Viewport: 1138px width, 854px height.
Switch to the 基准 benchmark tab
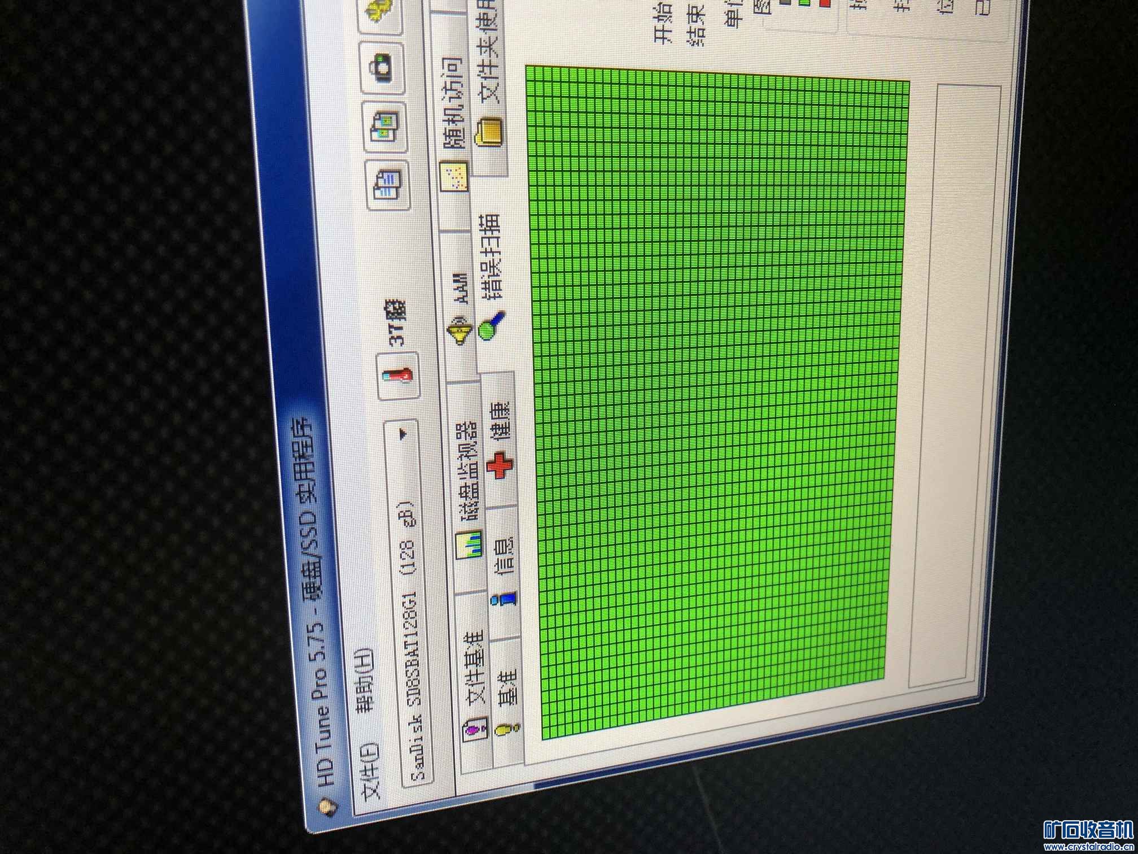point(507,687)
